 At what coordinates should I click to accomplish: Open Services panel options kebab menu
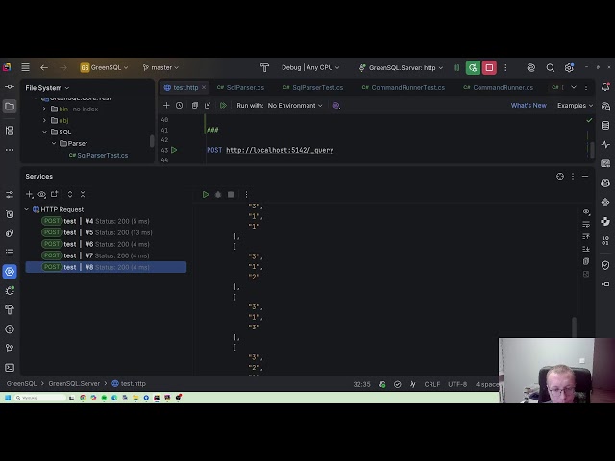(x=573, y=177)
